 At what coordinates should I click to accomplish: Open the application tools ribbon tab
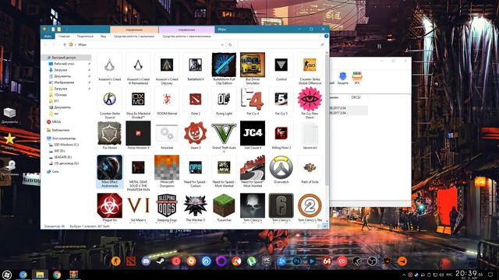coord(186,37)
